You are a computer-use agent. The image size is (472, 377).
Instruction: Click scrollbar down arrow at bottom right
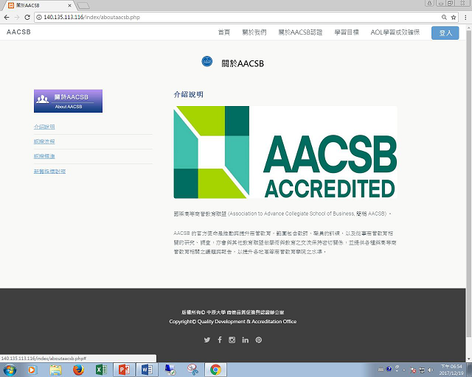point(469,359)
